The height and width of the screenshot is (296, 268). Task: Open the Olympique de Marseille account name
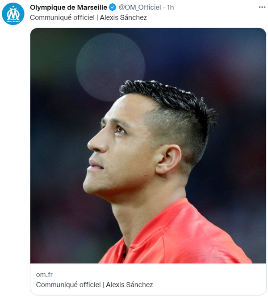[68, 8]
